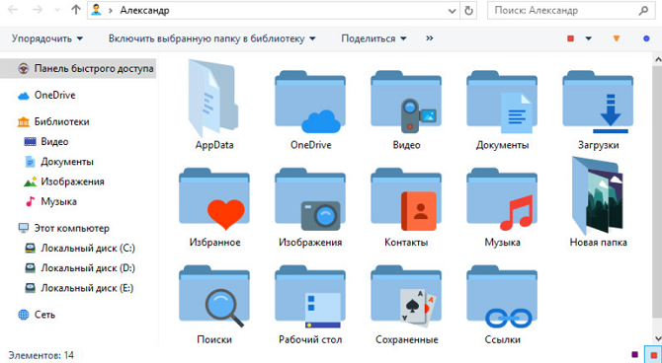Viewport: 662px width, 363px height.
Task: Click the scrollbar up arrow
Action: click(657, 59)
